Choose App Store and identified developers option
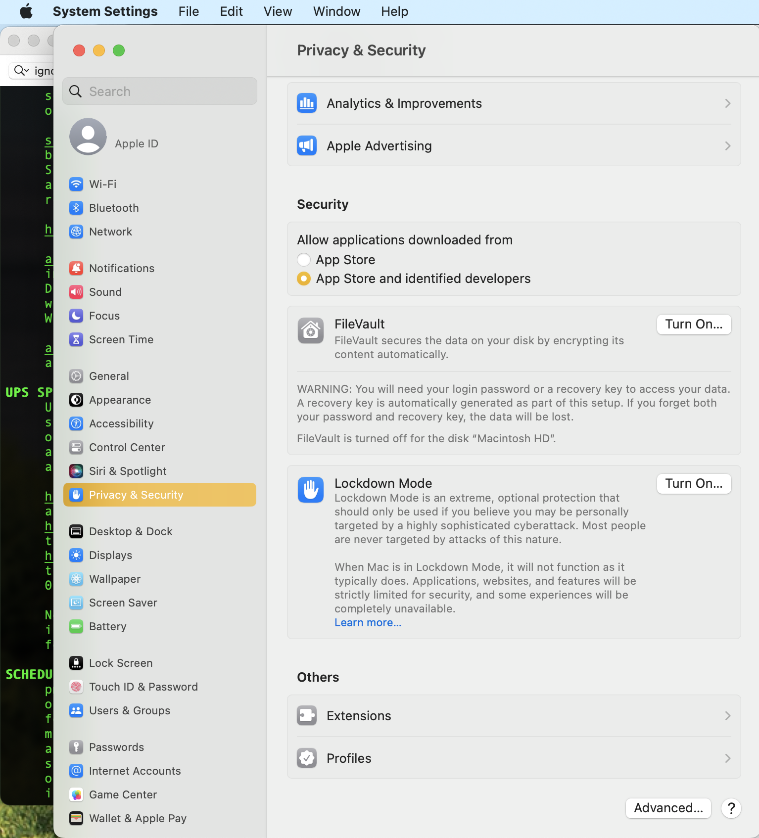759x838 pixels. pos(304,279)
